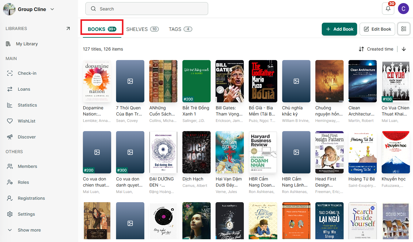Open the Sao Chúng Ta Lại Ngủ cover
This screenshot has width=413, height=242.
click(x=329, y=221)
